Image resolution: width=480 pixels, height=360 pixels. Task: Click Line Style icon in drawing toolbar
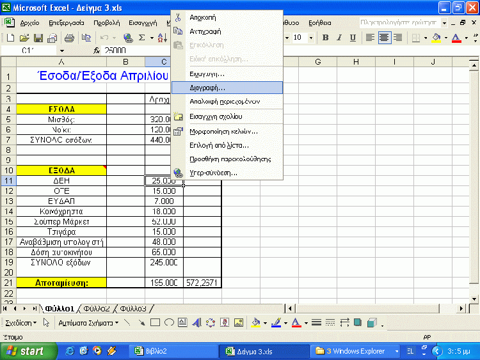(316, 322)
